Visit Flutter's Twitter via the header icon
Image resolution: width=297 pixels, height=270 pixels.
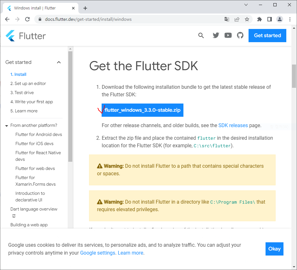click(216, 35)
